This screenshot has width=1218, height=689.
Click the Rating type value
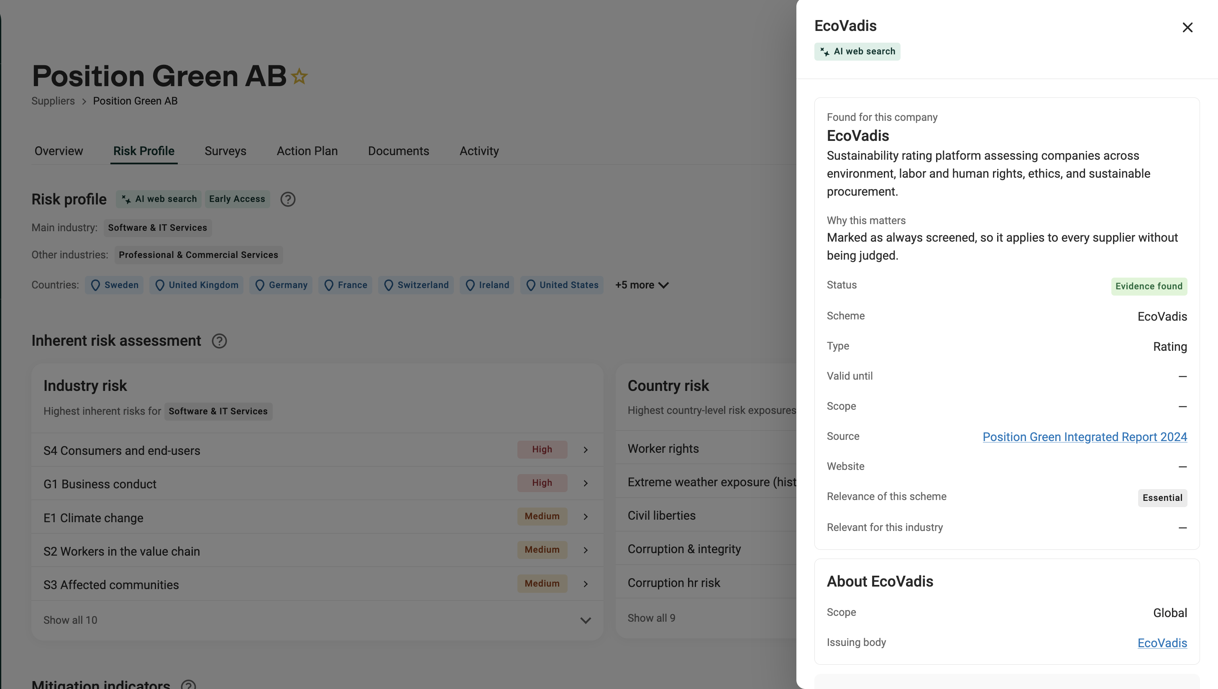tap(1170, 347)
